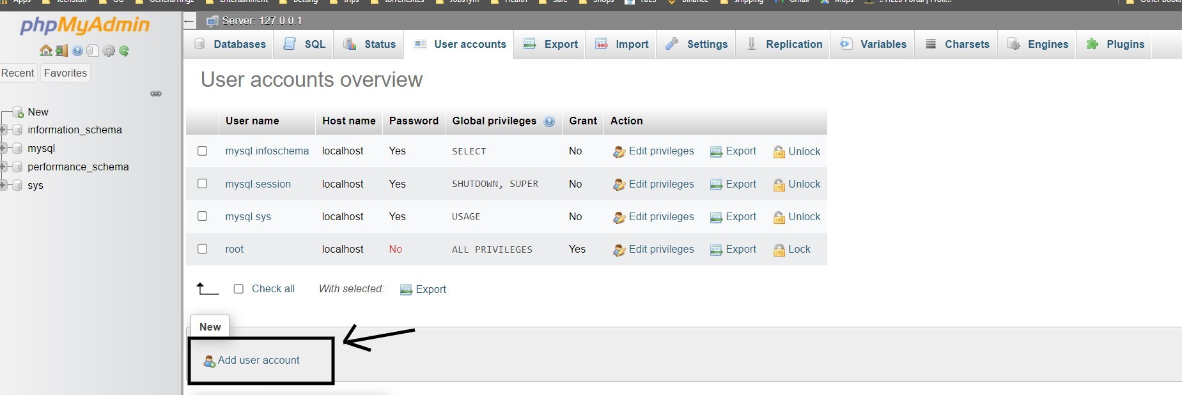Open the root user name link
Viewport: 1182px width, 395px height.
point(235,250)
